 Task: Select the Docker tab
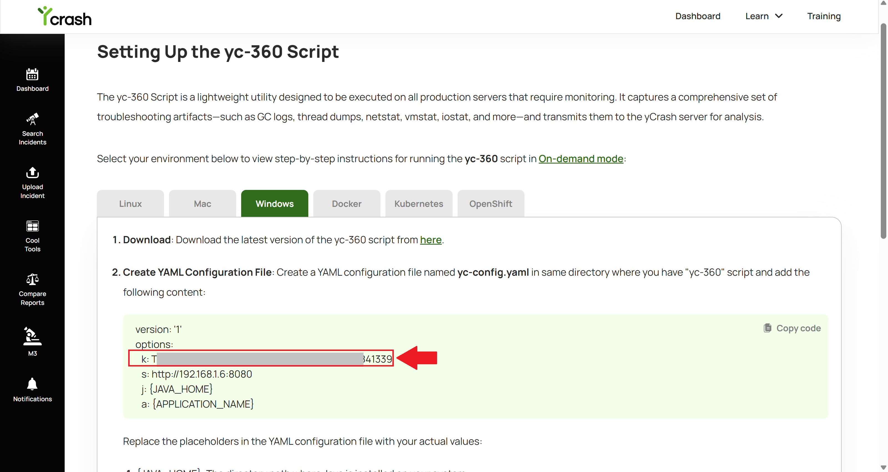coord(347,204)
